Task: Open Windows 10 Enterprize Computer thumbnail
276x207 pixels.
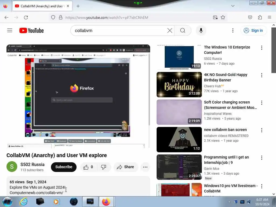Action: (x=179, y=57)
